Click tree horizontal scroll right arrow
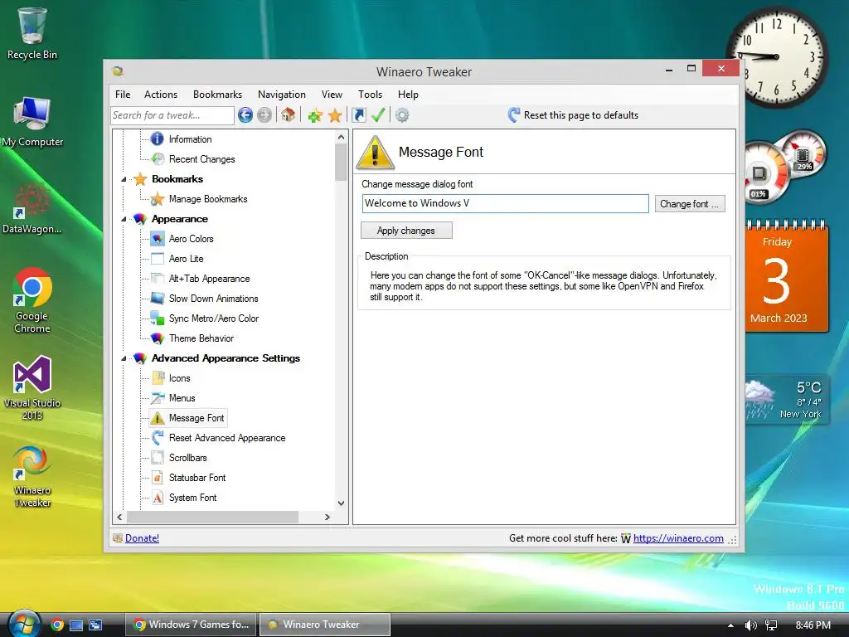This screenshot has width=849, height=637. tap(327, 518)
